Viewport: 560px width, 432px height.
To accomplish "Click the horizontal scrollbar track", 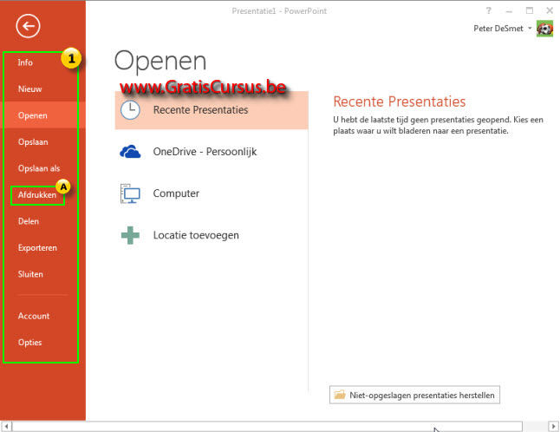I will [x=267, y=426].
